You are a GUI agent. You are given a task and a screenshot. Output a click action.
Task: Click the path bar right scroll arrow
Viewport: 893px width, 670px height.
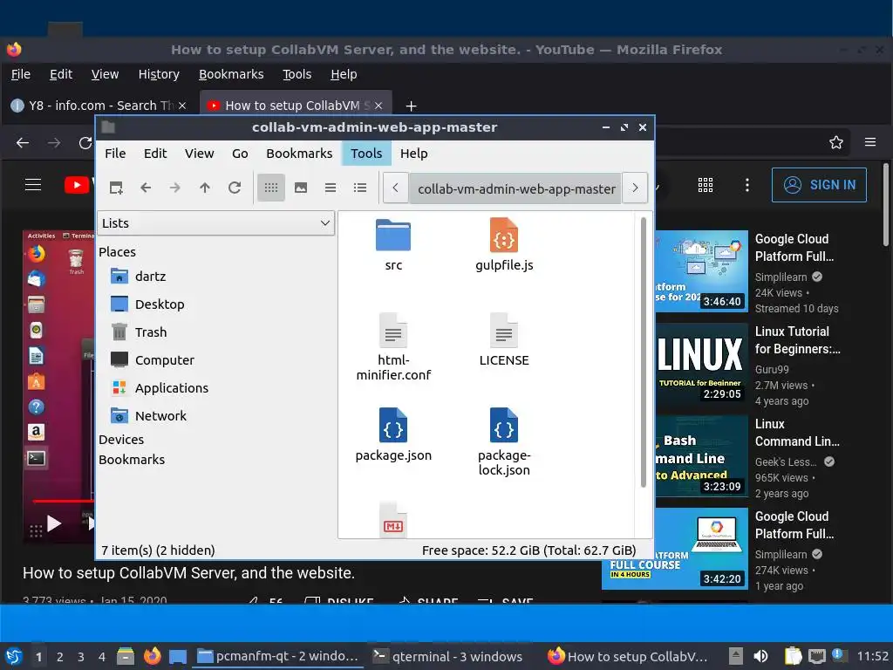coord(635,188)
